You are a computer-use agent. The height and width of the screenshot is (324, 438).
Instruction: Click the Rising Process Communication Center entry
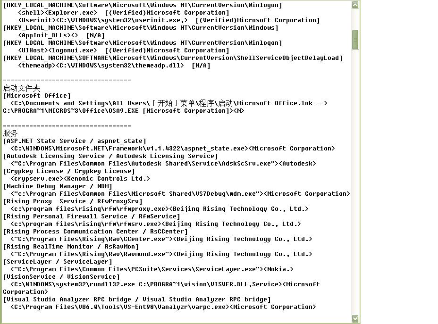click(x=95, y=232)
